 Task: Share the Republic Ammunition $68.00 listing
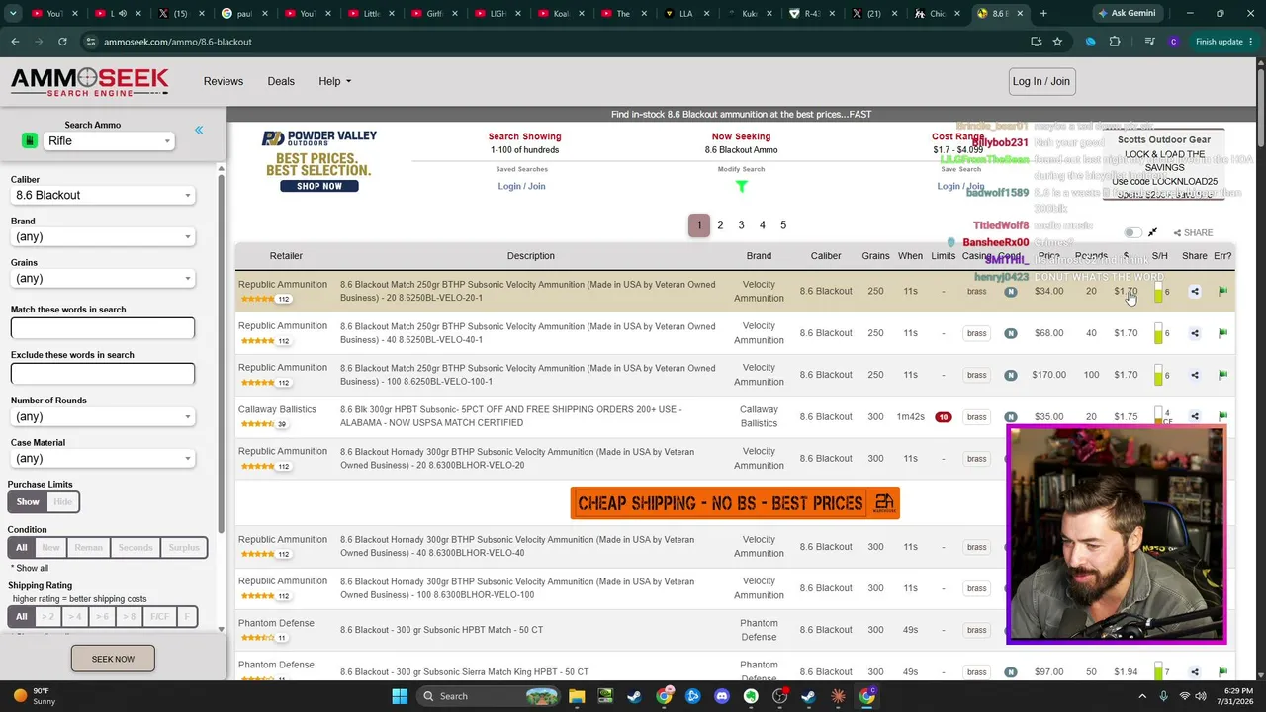tap(1195, 333)
